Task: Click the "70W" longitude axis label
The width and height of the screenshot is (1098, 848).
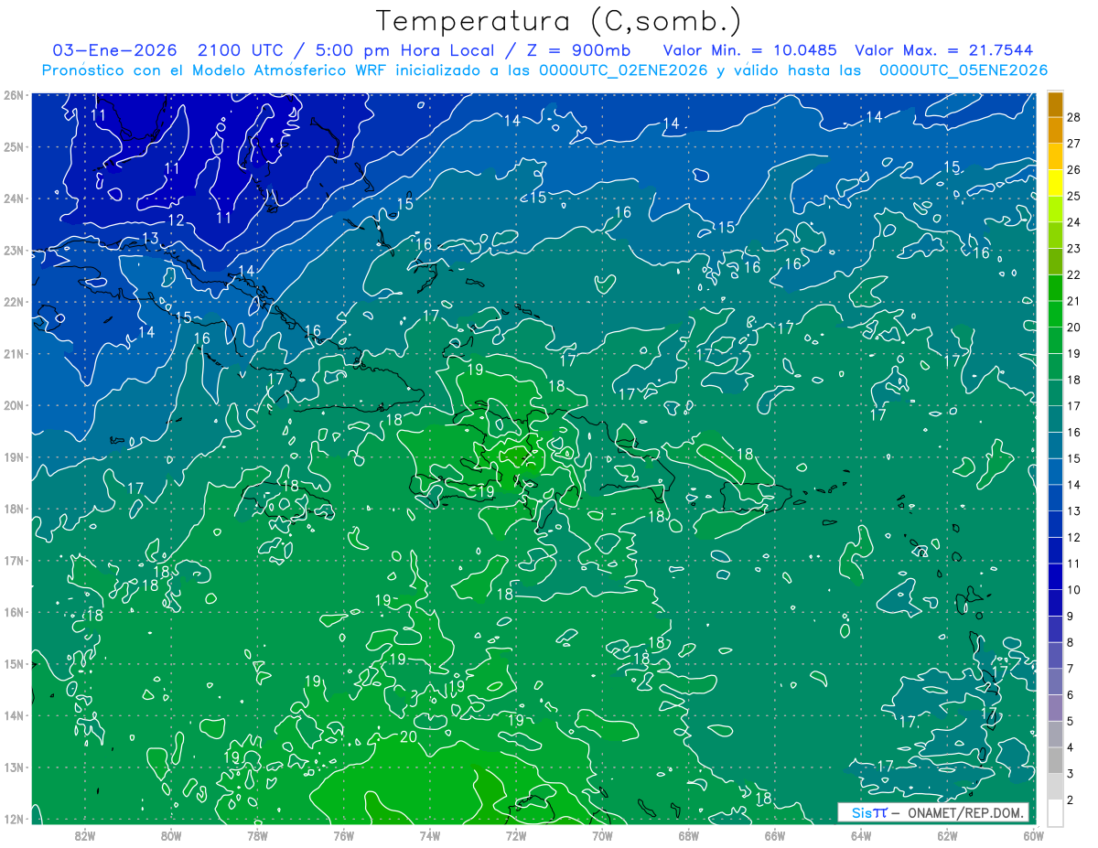Action: click(602, 835)
